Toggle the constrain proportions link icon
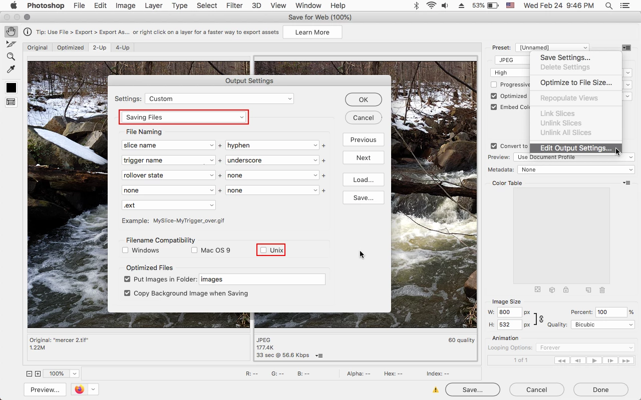 point(541,318)
